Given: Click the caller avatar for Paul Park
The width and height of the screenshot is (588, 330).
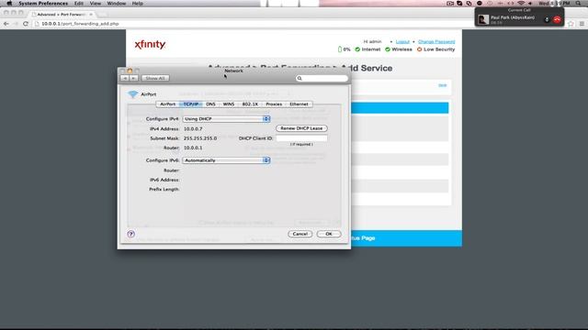Looking at the screenshot, I should (x=483, y=19).
